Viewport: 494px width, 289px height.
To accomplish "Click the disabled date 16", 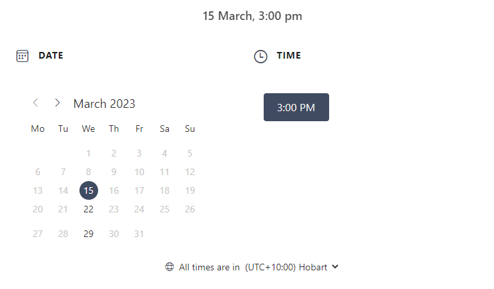I will pyautogui.click(x=114, y=190).
